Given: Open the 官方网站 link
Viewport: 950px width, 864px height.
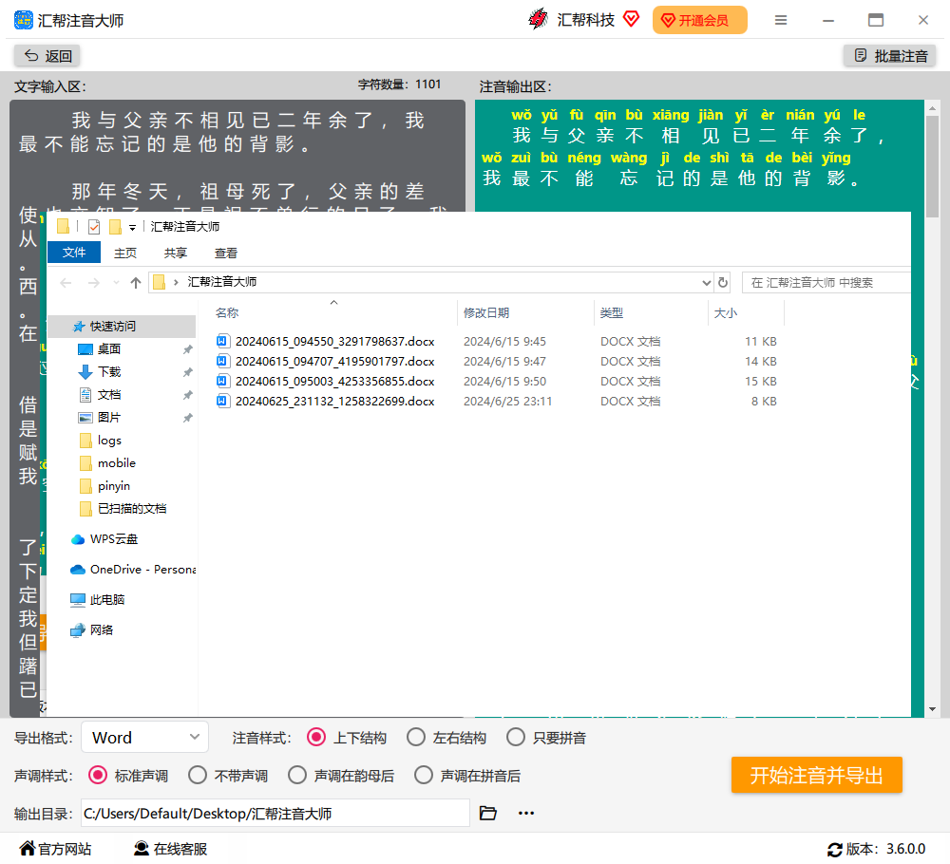Looking at the screenshot, I should tap(56, 849).
